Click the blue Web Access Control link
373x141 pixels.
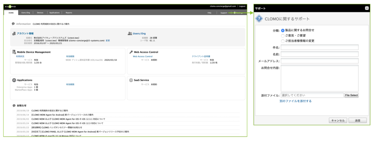point(142,56)
